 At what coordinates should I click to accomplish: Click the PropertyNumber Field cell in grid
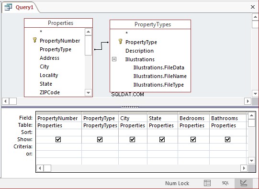pos(59,118)
